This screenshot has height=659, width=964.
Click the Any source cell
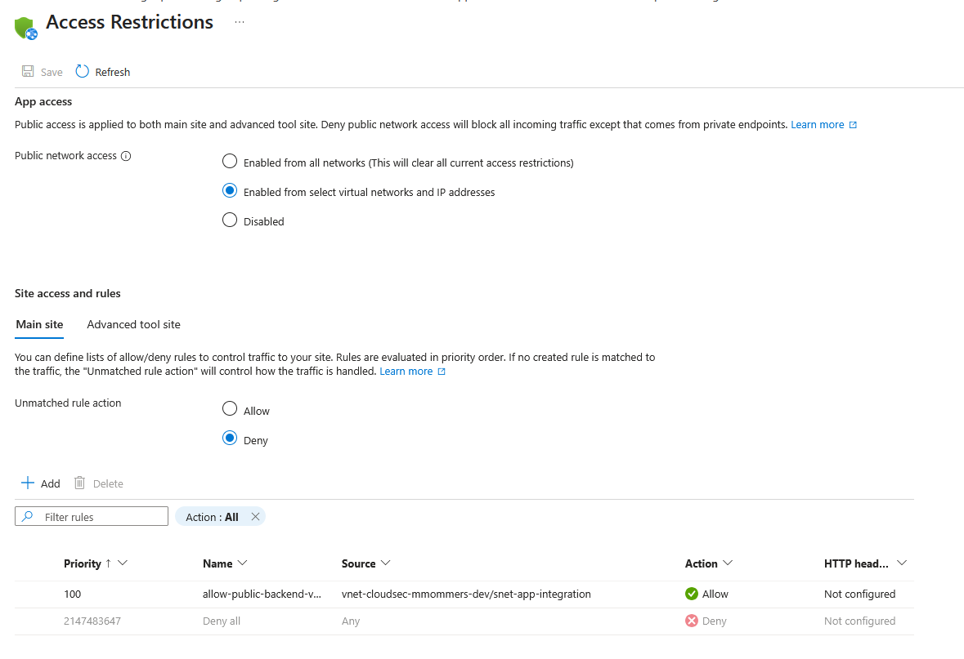point(351,621)
